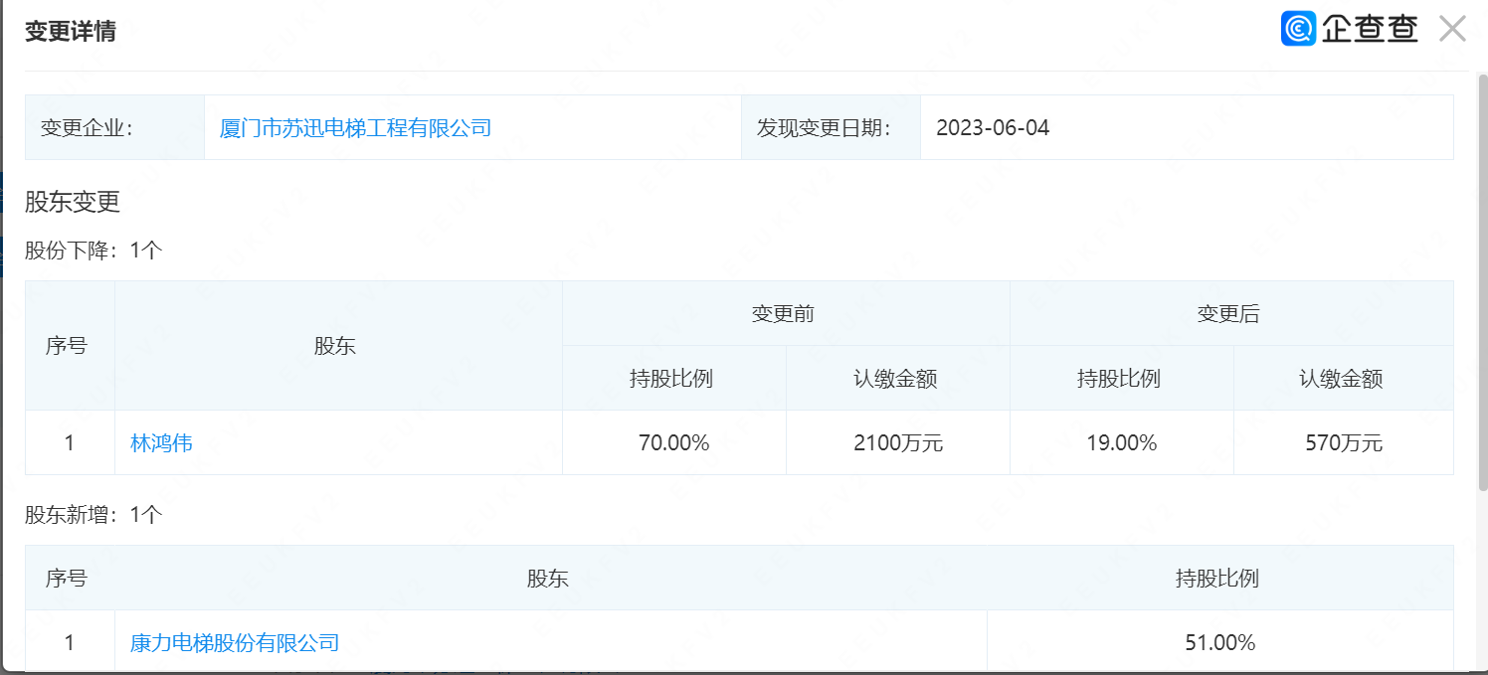Click 序号 header in 股份下降 table
Screen dimensions: 1488x675
tap(70, 346)
